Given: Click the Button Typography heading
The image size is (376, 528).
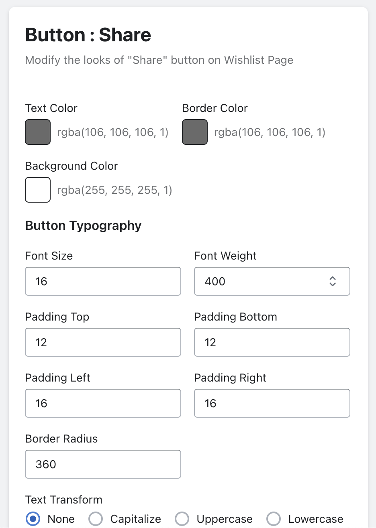Looking at the screenshot, I should click(83, 225).
